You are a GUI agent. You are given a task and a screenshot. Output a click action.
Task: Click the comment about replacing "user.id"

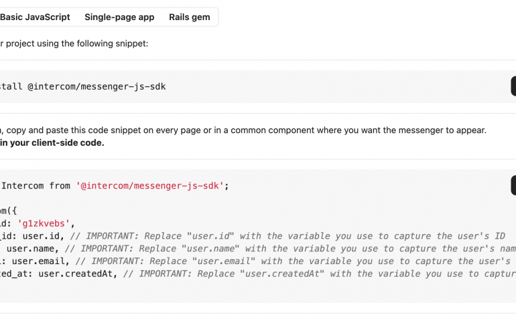[x=287, y=236]
